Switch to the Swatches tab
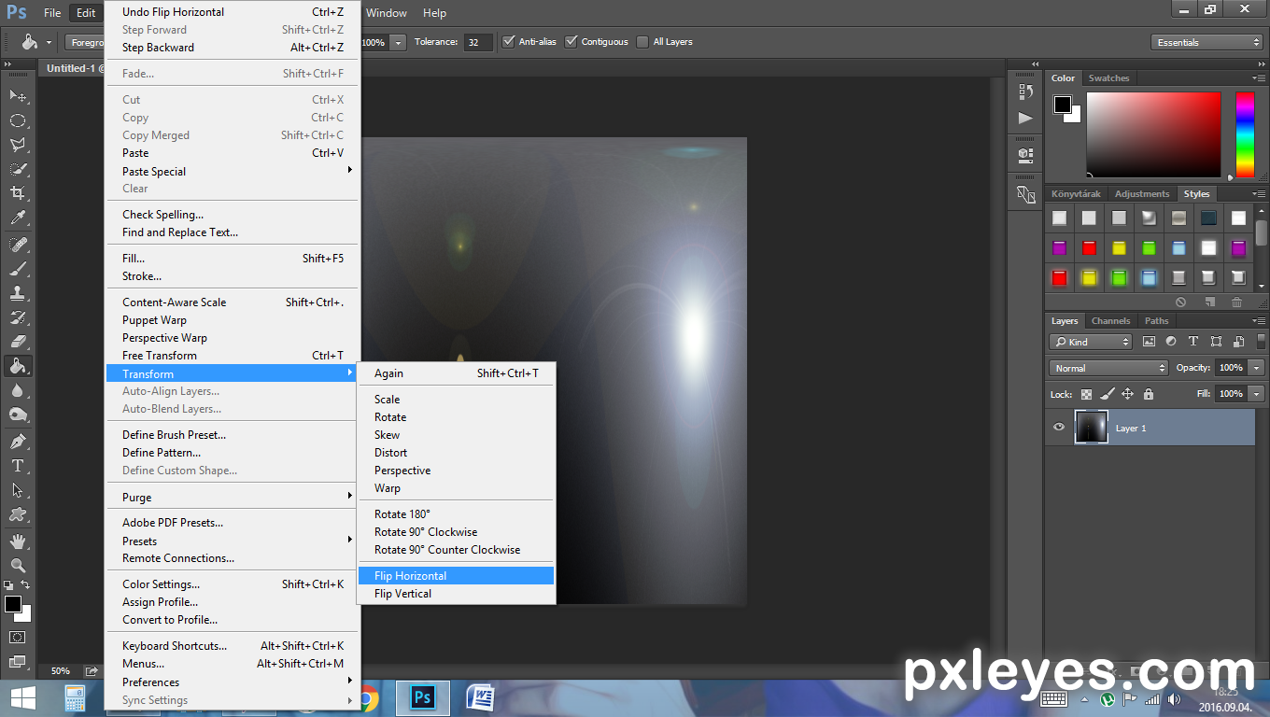1270x717 pixels. pos(1108,78)
